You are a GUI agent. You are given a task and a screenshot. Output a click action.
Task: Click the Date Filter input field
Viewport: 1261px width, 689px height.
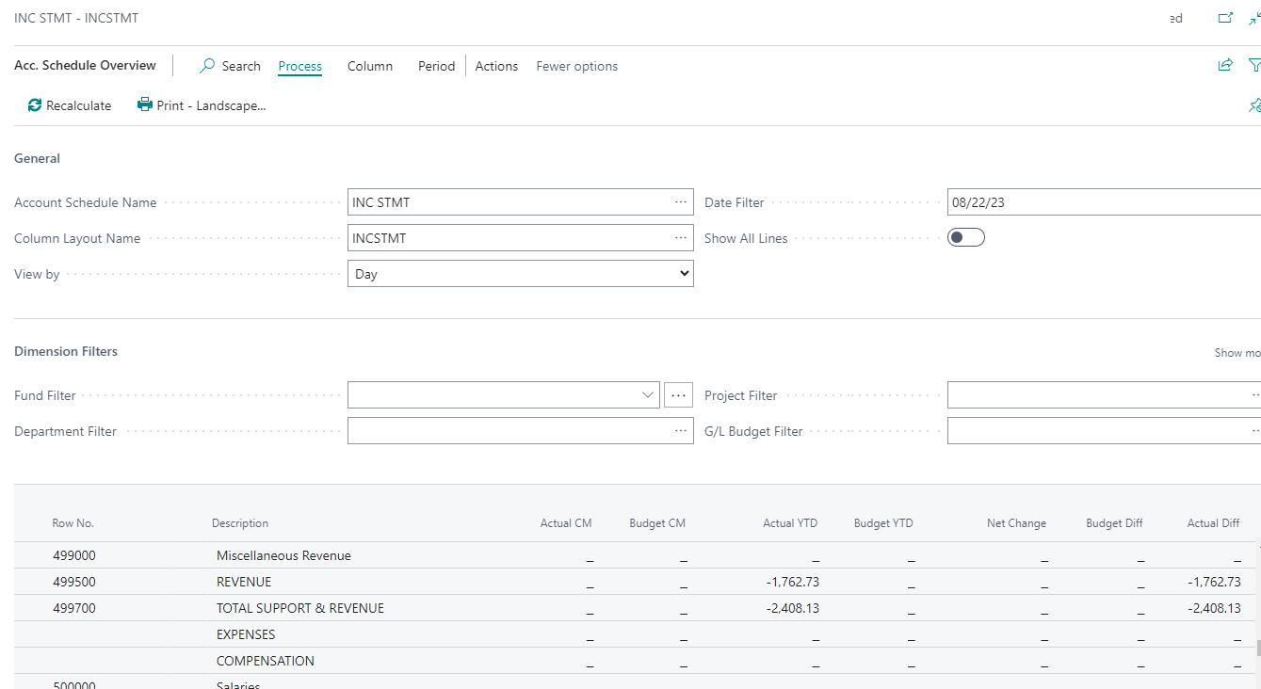pos(1102,202)
